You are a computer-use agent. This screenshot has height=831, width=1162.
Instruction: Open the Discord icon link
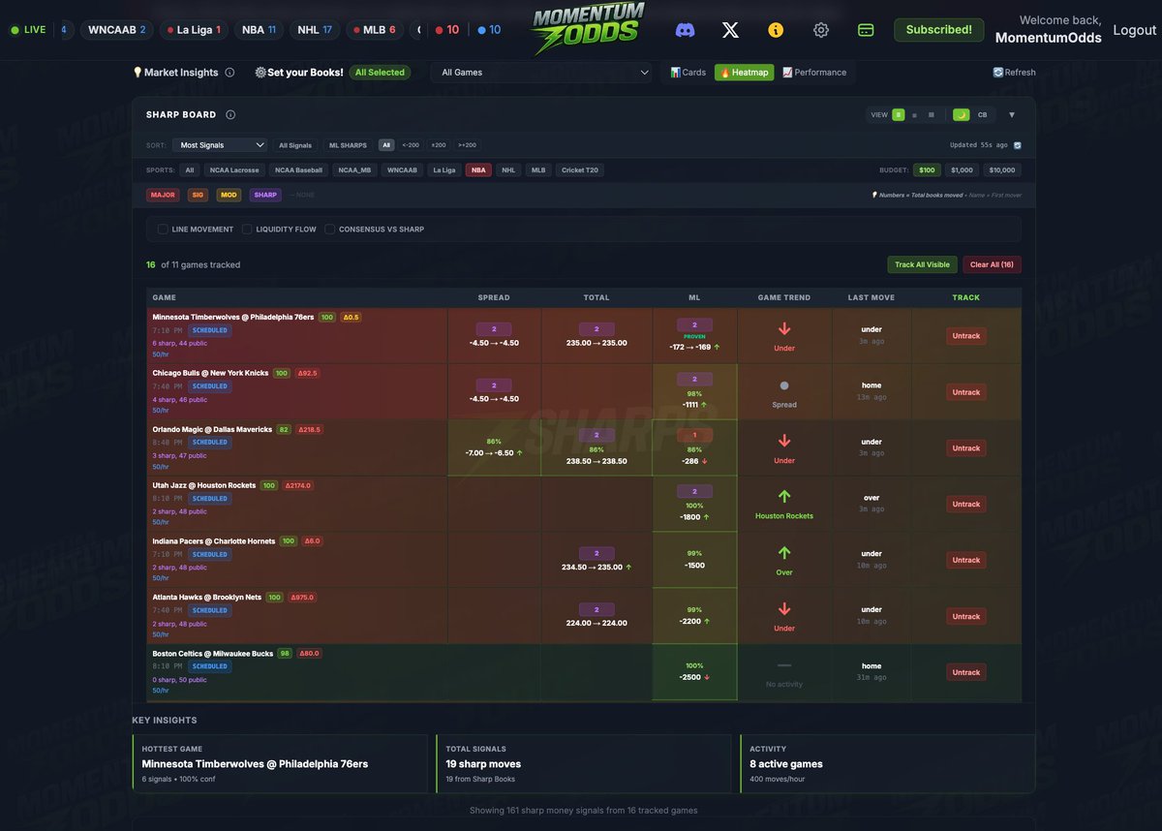[685, 30]
